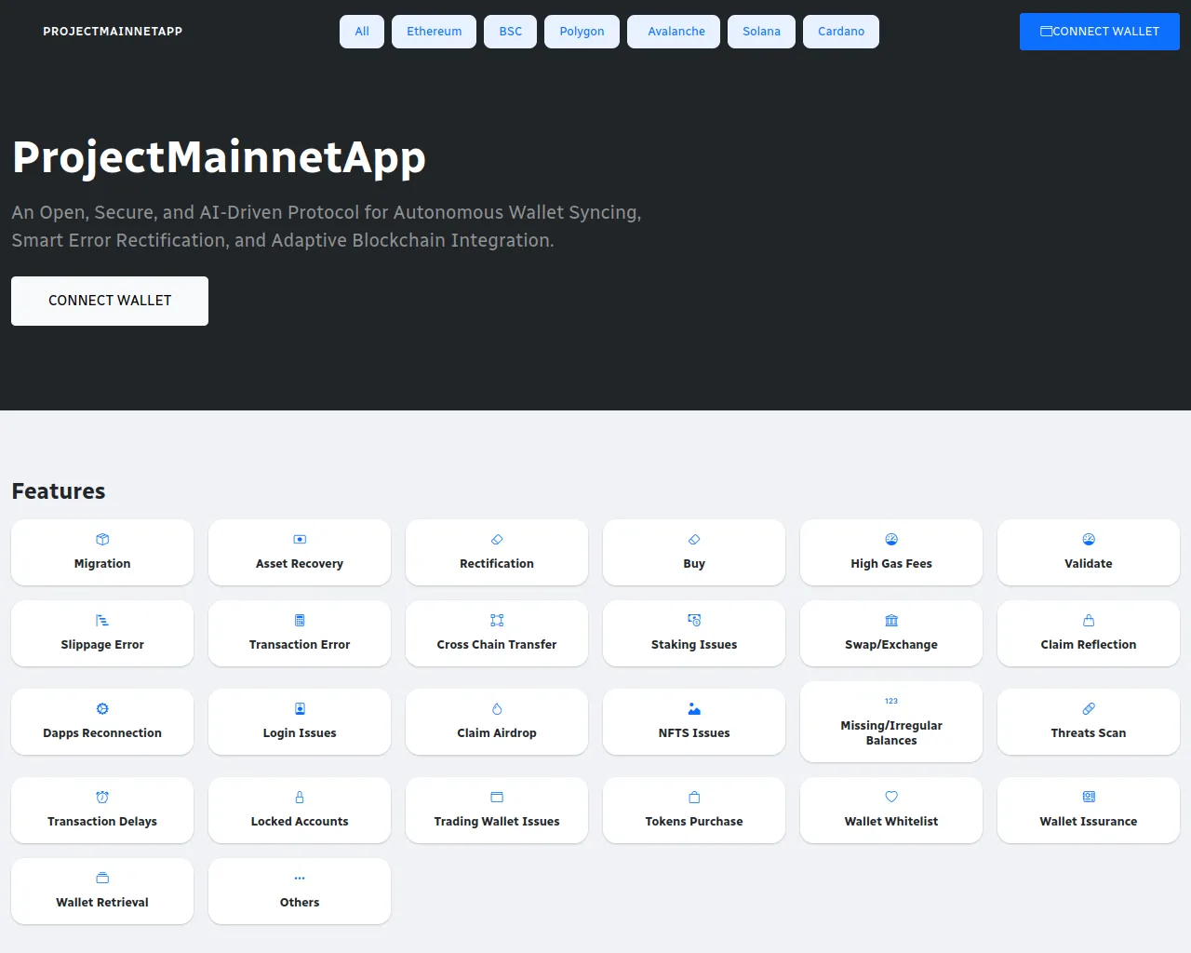Open the Wallet Retrieval feature card
This screenshot has width=1191, height=953.
[x=102, y=892]
